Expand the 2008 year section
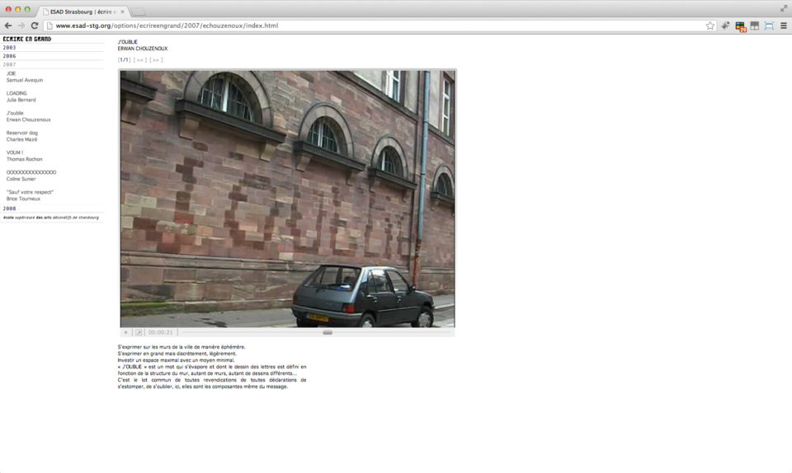The image size is (792, 473). pyautogui.click(x=9, y=208)
